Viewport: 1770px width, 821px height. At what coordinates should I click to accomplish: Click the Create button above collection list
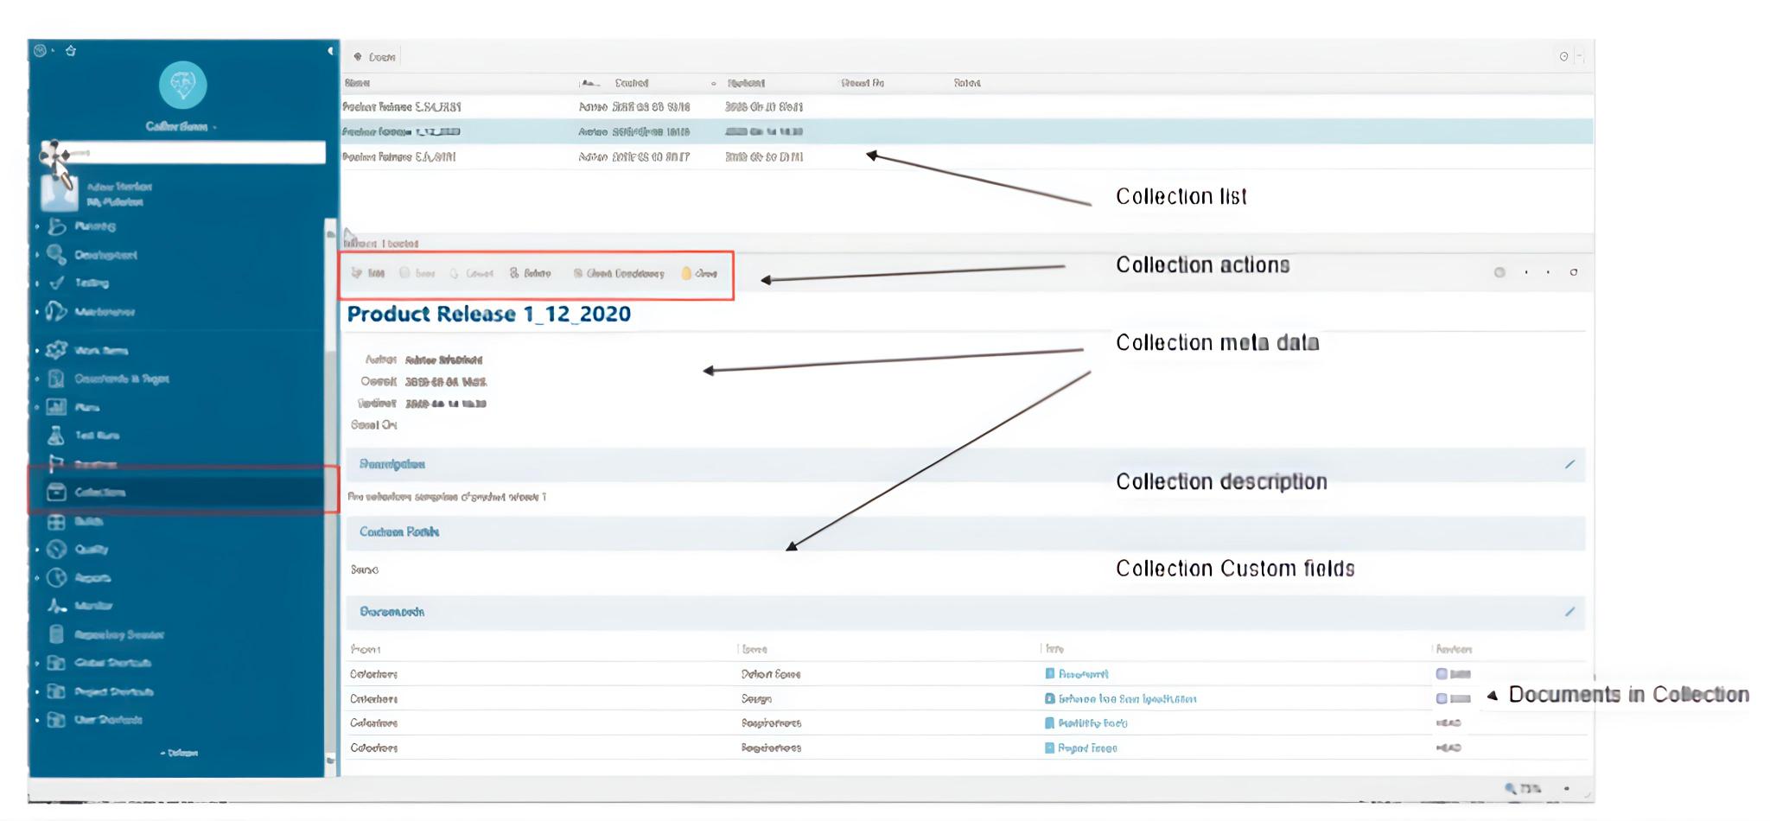[x=374, y=57]
